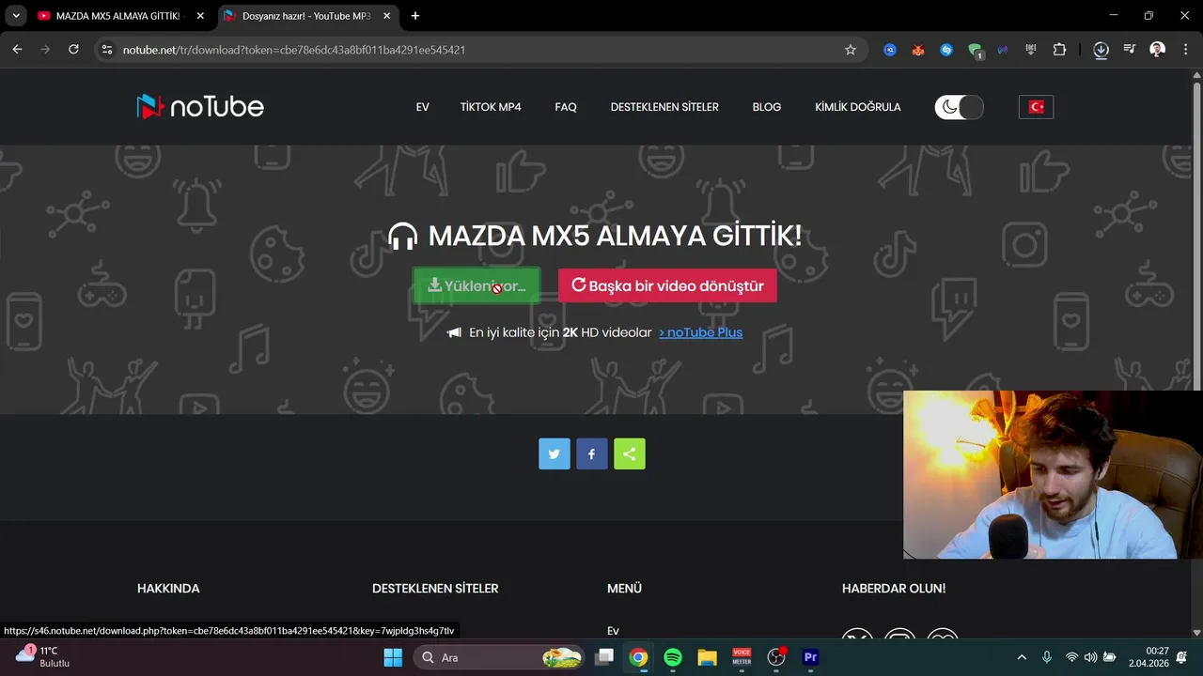Click the noTube logo in the header
Image resolution: width=1203 pixels, height=676 pixels.
tap(200, 107)
